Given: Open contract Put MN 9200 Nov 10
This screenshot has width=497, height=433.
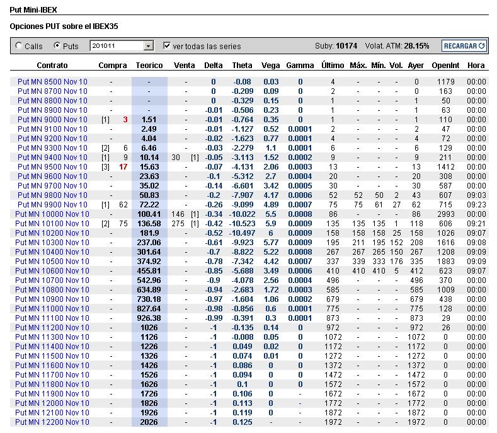Looking at the screenshot, I should tap(52, 139).
